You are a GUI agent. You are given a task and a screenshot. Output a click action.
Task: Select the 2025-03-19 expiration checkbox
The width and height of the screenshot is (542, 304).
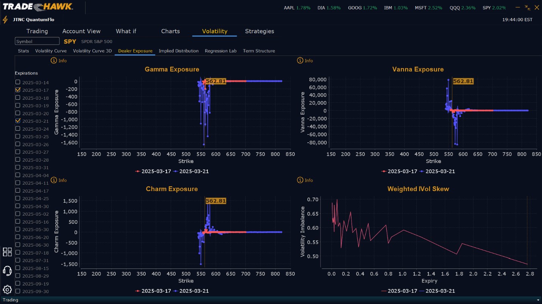pos(18,105)
